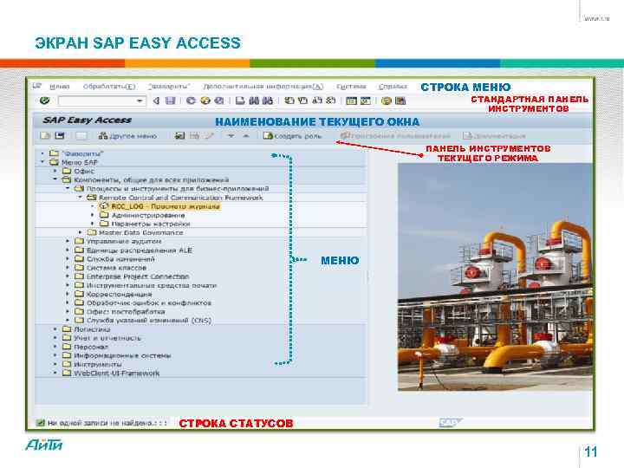Click the Присвоение пользователей button
This screenshot has width=624, height=468.
(395, 136)
